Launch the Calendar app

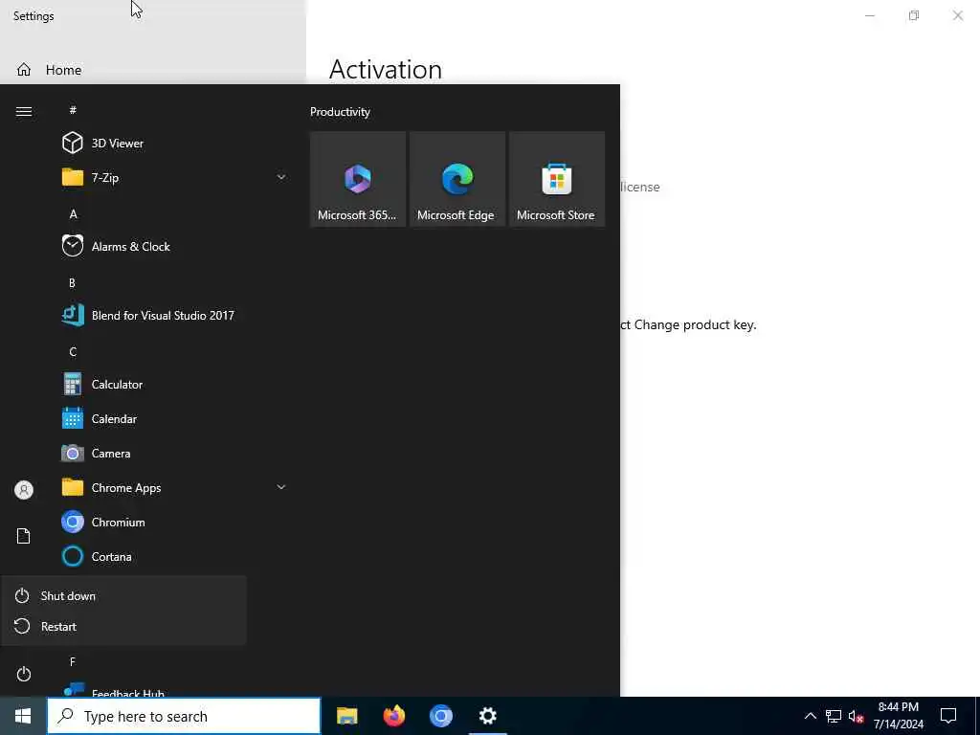tap(174, 419)
